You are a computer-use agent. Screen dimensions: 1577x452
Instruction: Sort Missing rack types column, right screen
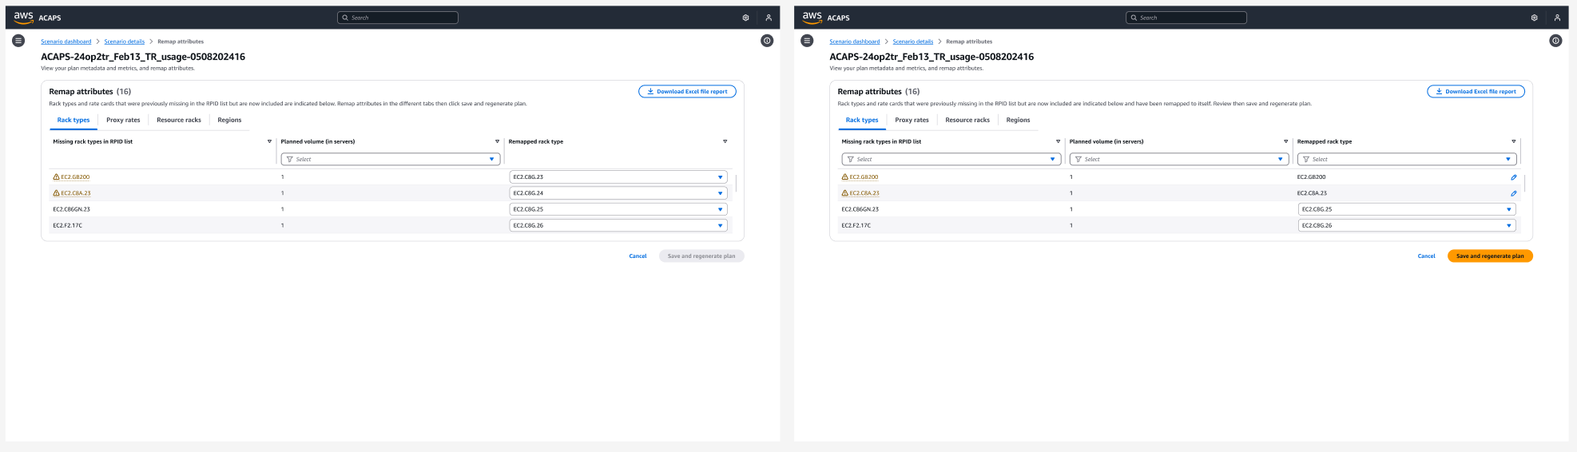tap(1058, 141)
